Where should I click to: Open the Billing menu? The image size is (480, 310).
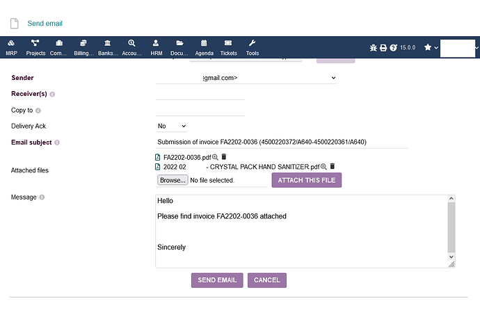pos(83,47)
